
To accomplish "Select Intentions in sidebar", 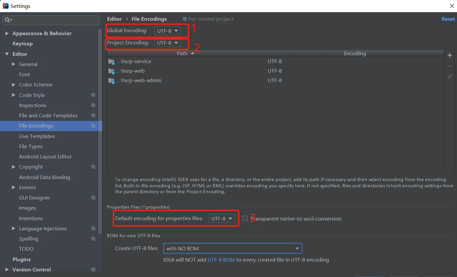I will tap(31, 218).
